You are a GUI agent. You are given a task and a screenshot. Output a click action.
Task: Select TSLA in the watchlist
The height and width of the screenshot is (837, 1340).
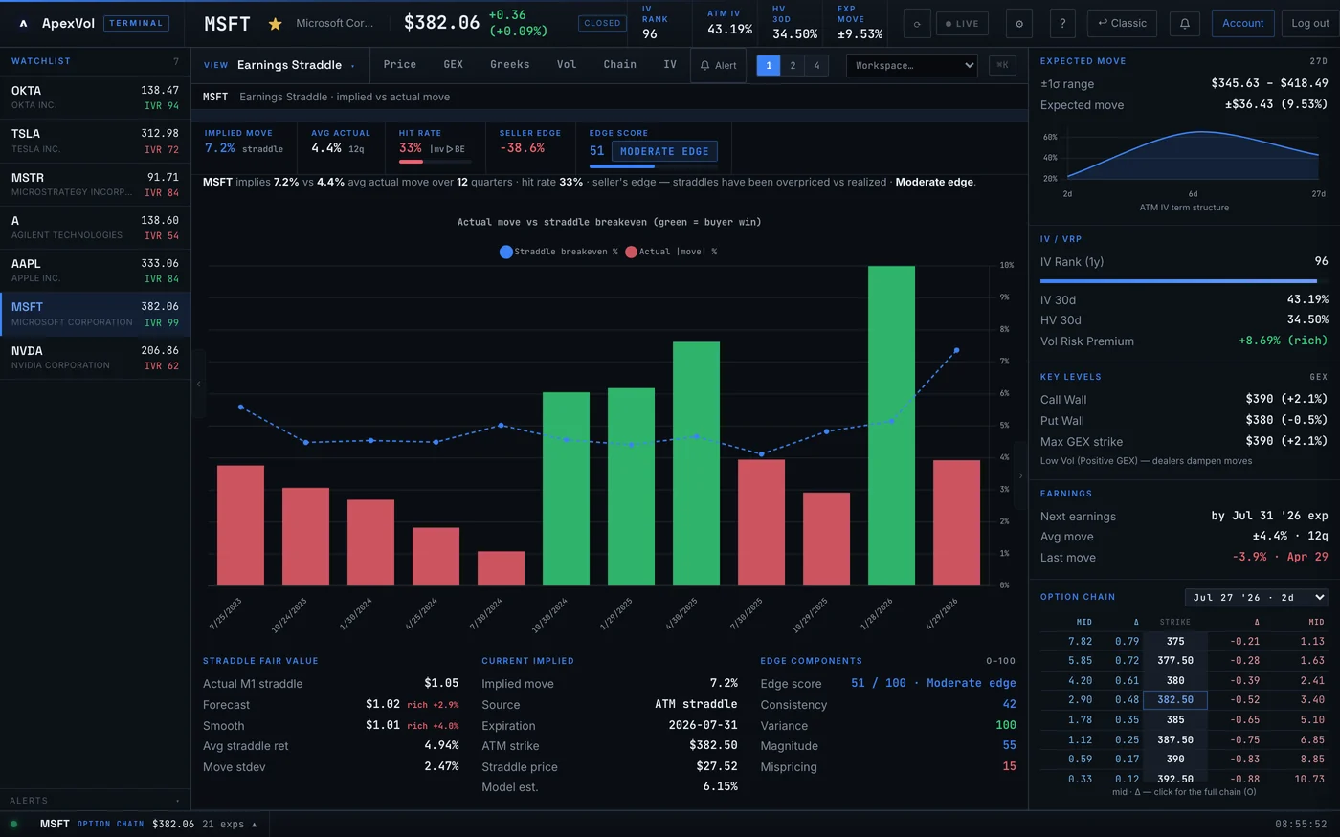[95, 141]
